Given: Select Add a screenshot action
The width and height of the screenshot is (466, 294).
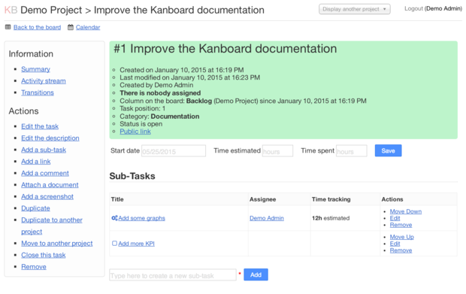Looking at the screenshot, I should pos(47,196).
